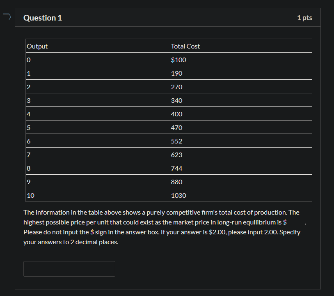
Task: Select the output value 5 cell
Action: click(x=28, y=127)
